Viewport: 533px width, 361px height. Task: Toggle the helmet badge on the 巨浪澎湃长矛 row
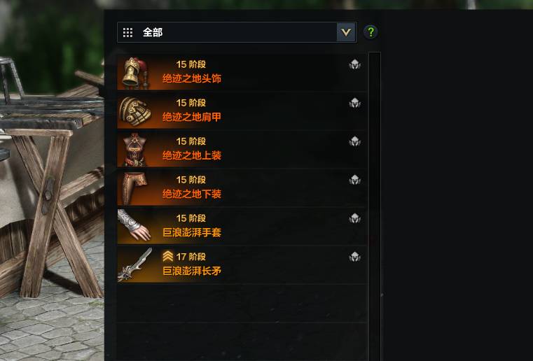pyautogui.click(x=354, y=257)
